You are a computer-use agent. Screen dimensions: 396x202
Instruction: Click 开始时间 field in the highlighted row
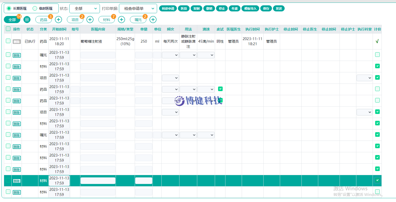59,181
